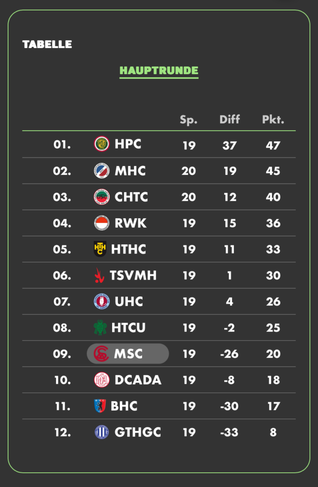Image resolution: width=318 pixels, height=487 pixels.
Task: Click the TSVMH team name
Action: pos(133,275)
